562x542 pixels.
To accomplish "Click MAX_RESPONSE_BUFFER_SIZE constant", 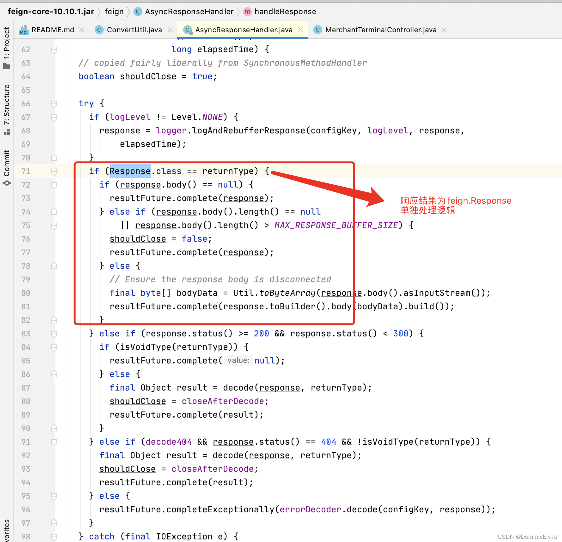I will [336, 225].
